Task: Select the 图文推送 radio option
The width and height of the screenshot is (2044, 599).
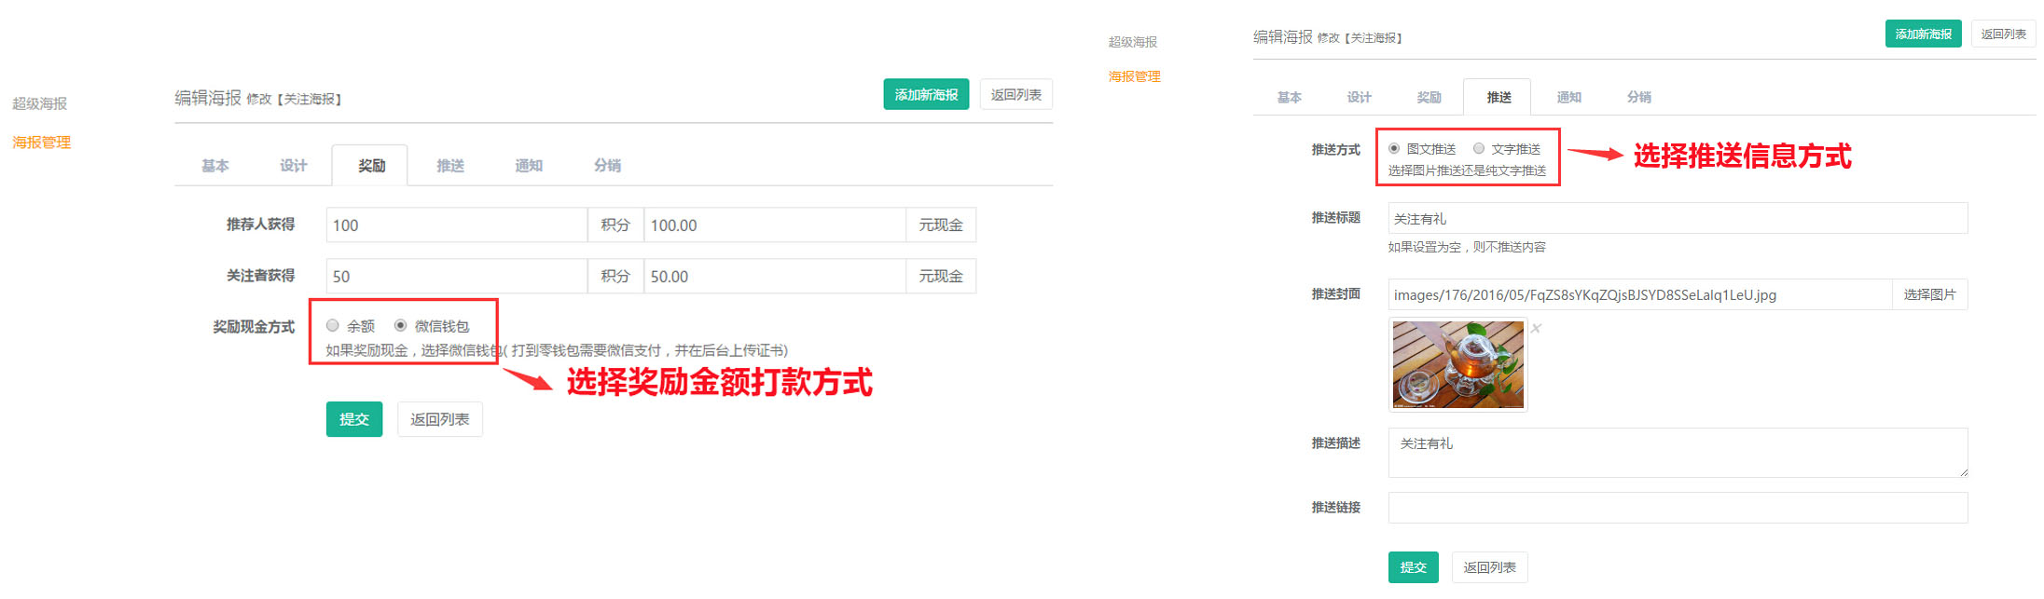Action: point(1394,149)
